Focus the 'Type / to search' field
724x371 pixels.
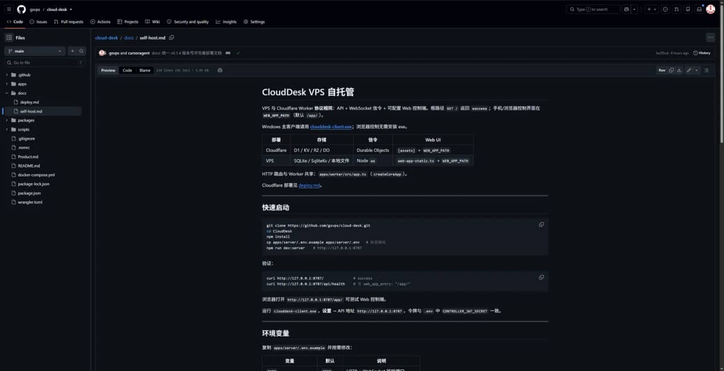[x=592, y=9]
